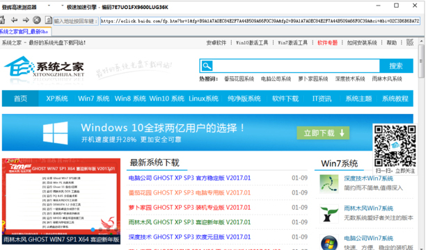Open 番茄花园 GHOST XP SP3 电脑专用版 link

[x=189, y=192]
